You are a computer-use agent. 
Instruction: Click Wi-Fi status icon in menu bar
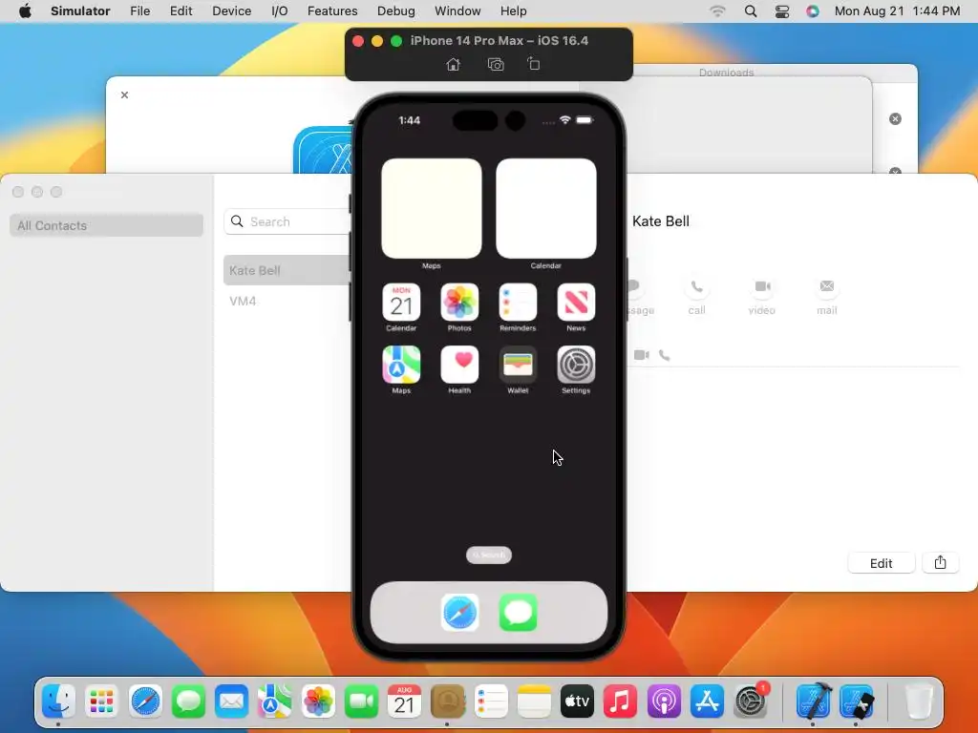(718, 11)
